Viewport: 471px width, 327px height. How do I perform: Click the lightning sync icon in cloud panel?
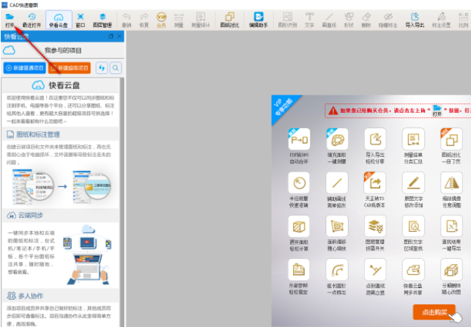[x=100, y=67]
